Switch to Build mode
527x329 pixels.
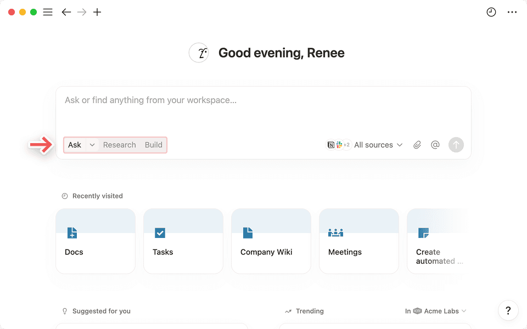tap(153, 145)
